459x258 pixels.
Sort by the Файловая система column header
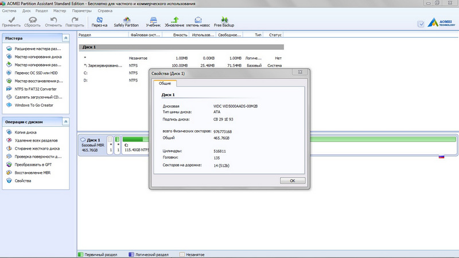(145, 35)
